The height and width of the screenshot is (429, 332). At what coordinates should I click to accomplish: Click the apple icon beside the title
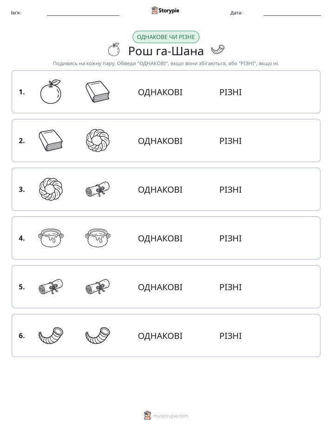[113, 50]
